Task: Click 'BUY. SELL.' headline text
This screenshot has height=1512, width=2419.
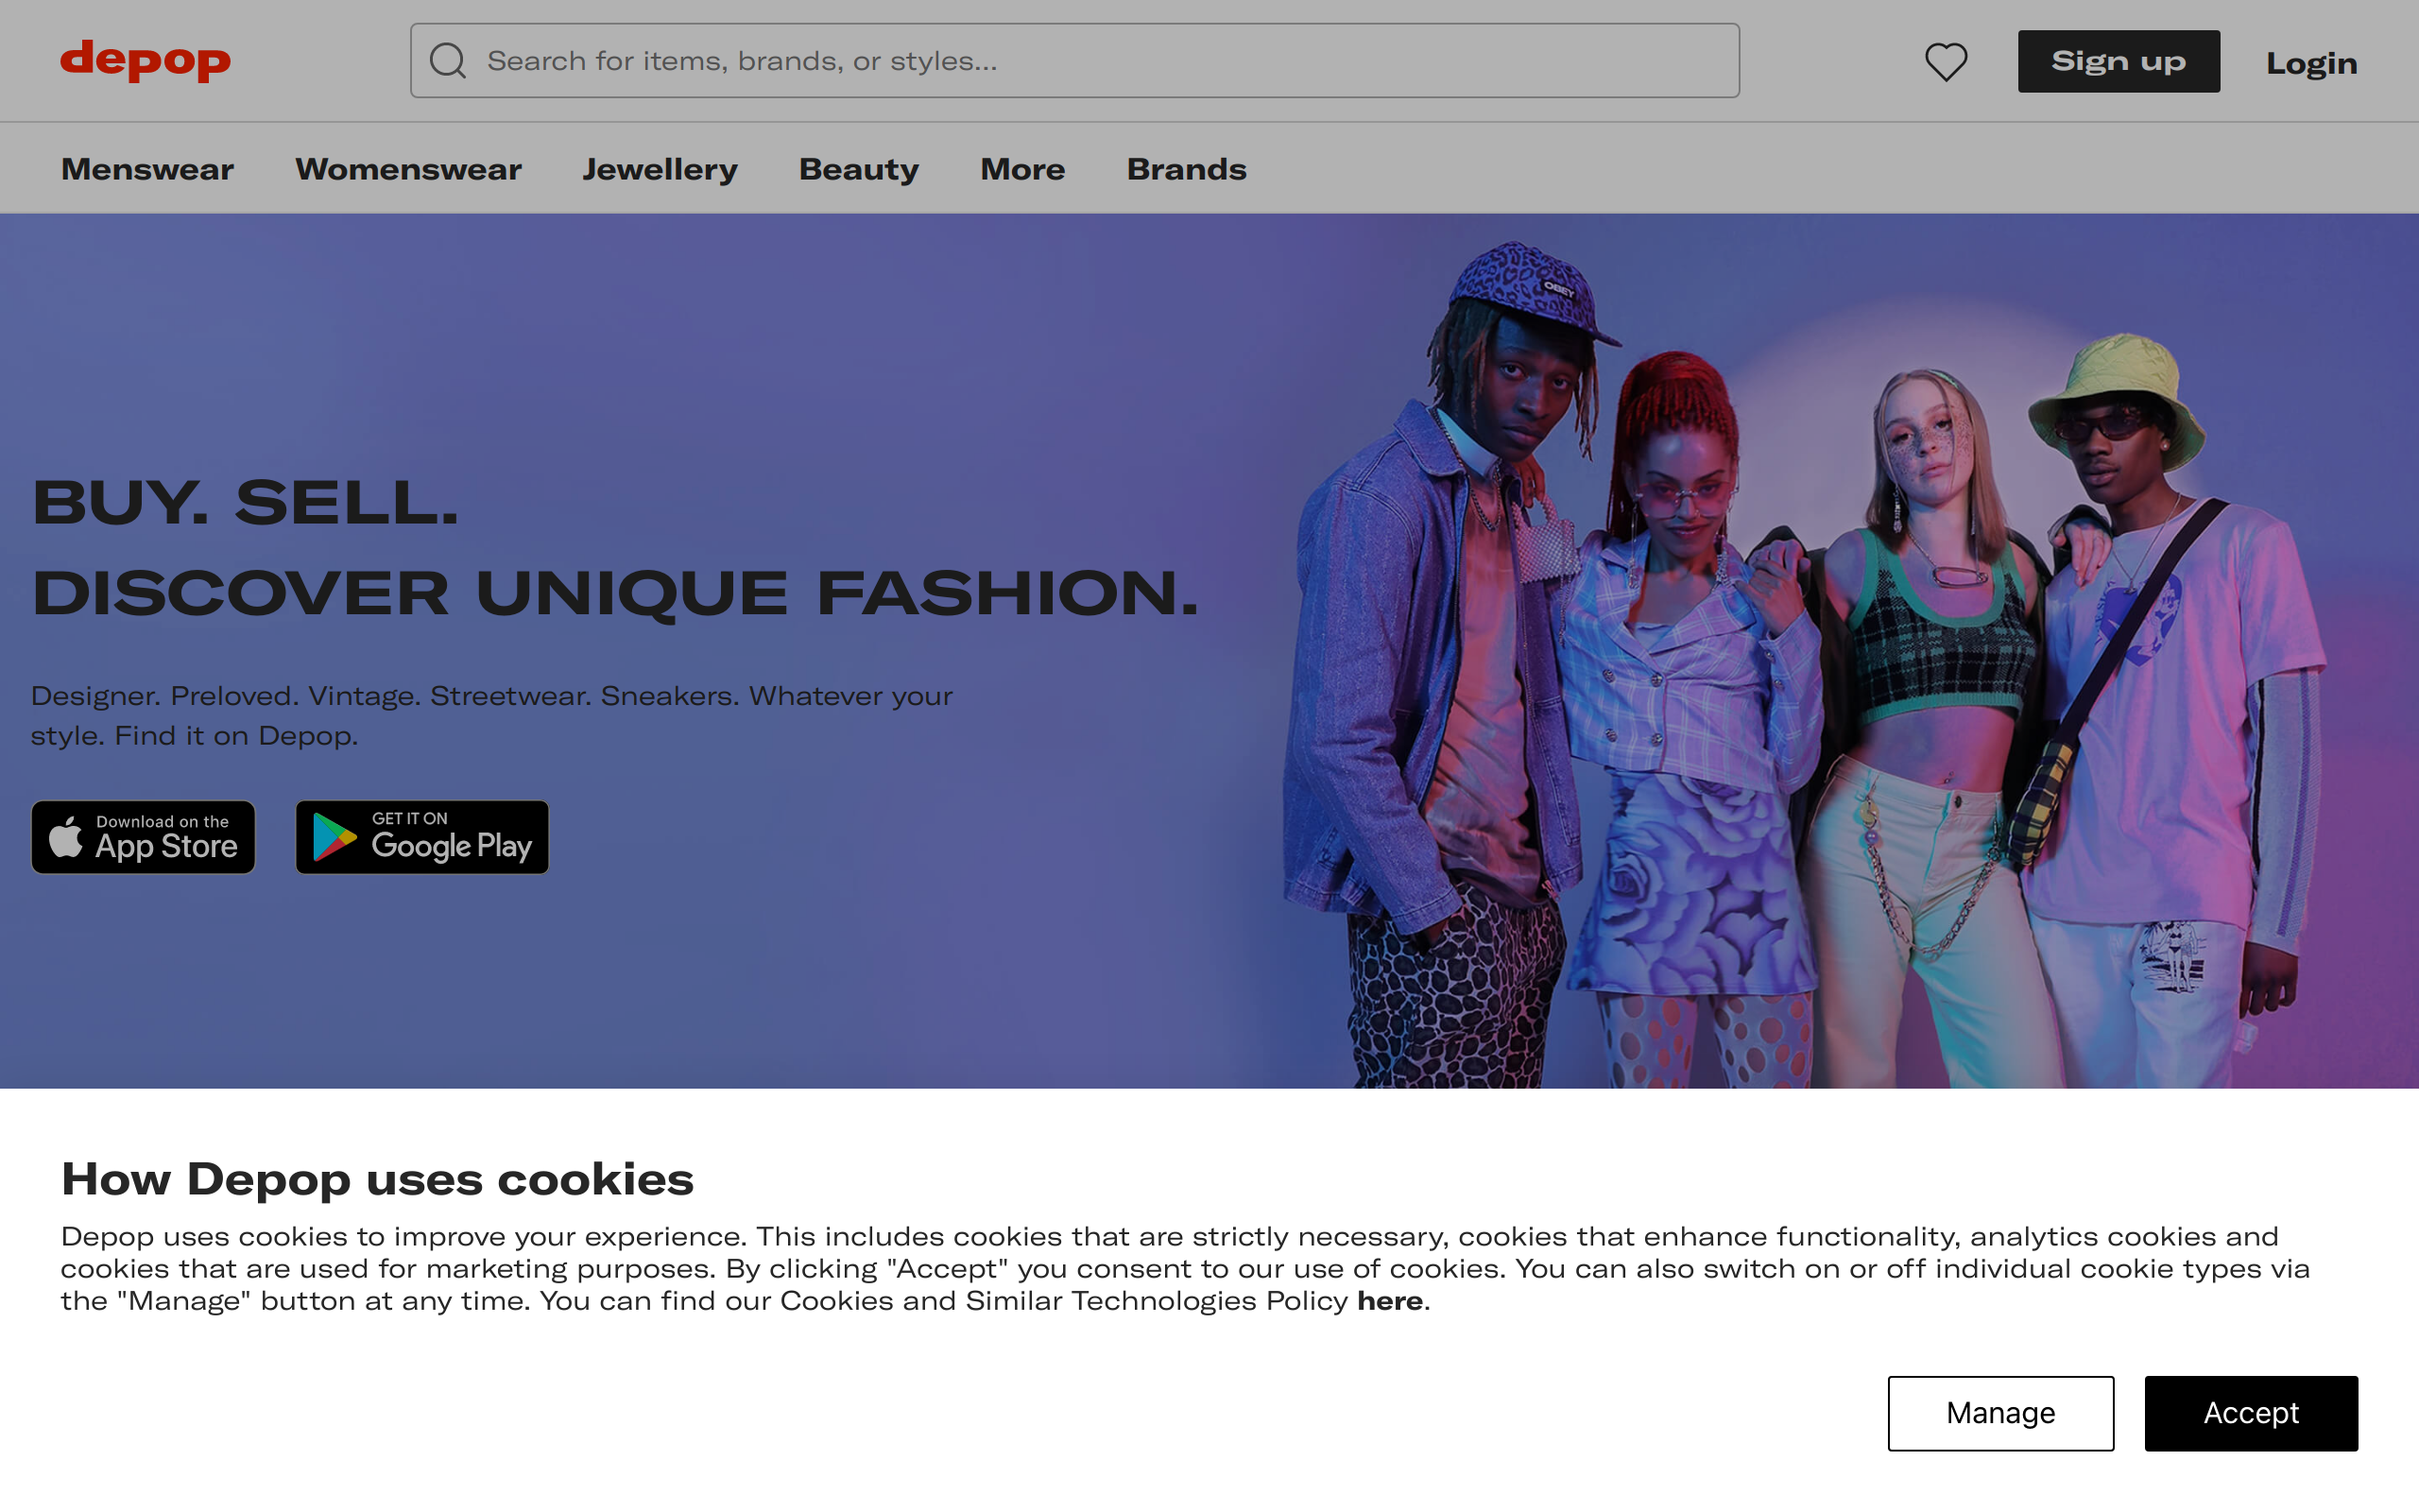Action: click(246, 502)
